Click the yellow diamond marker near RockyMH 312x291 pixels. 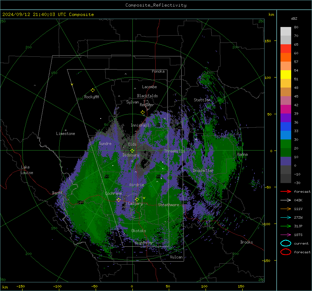93,90
